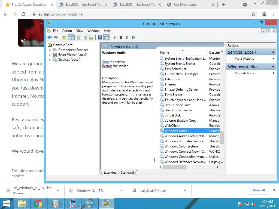Switch to the Extended tab
This screenshot has height=209, width=279.
tap(110, 172)
